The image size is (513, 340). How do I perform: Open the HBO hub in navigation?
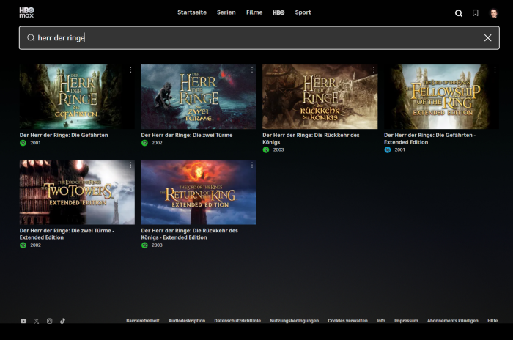pos(278,12)
